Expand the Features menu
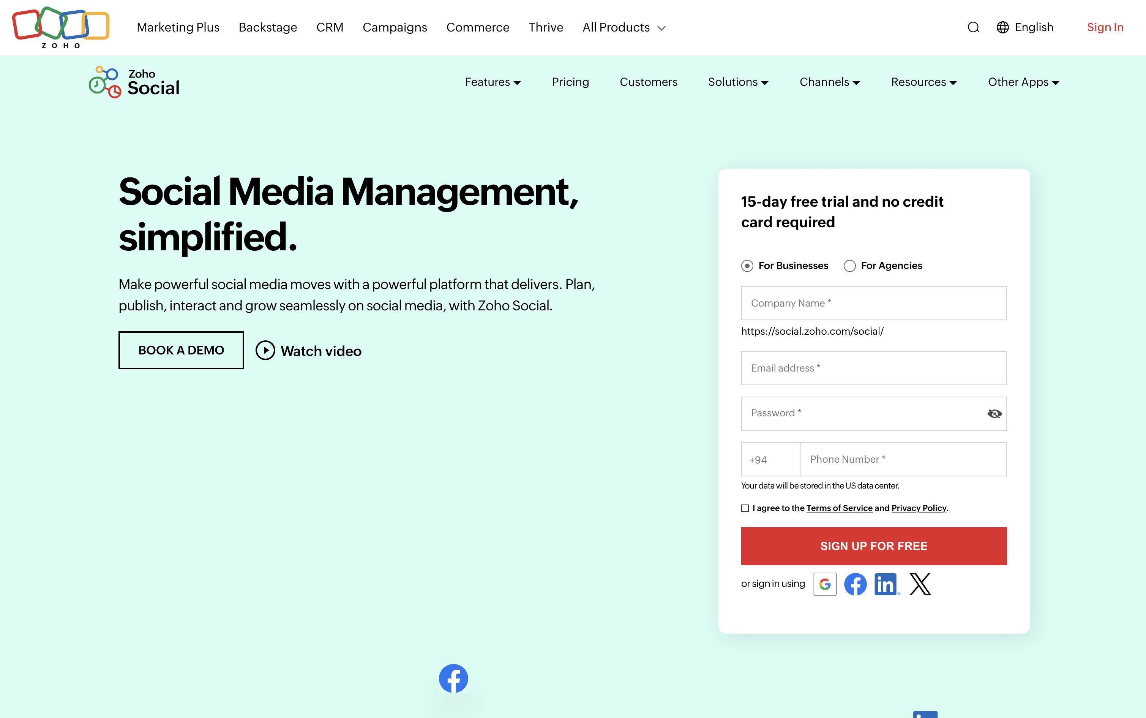 point(492,82)
